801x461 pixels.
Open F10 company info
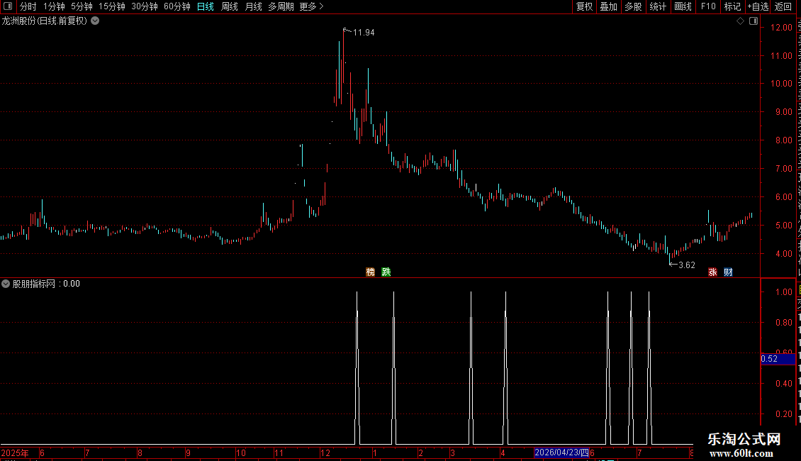(x=708, y=6)
